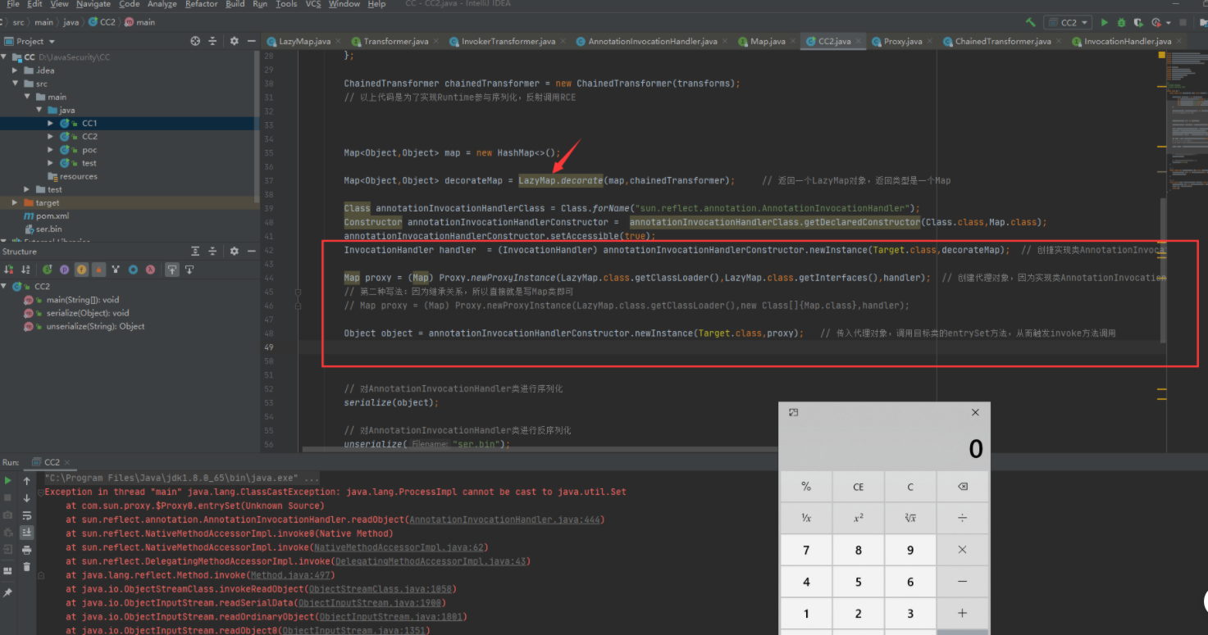The height and width of the screenshot is (635, 1208).
Task: Open AnnotationInvocationHandler.java:444 stack trace link
Action: [x=505, y=519]
